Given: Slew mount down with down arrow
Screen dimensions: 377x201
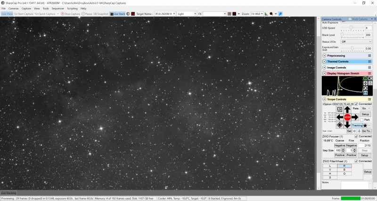Looking at the screenshot, I should (x=347, y=124).
